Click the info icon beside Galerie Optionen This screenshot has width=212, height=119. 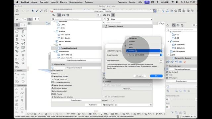tap(161, 61)
